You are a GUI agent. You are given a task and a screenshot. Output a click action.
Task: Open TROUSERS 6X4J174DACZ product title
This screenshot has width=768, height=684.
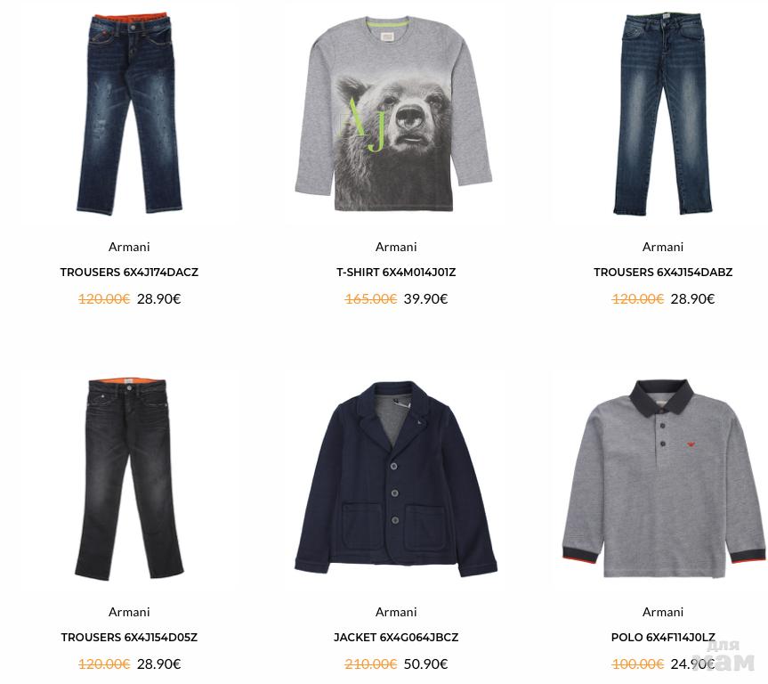(x=129, y=273)
